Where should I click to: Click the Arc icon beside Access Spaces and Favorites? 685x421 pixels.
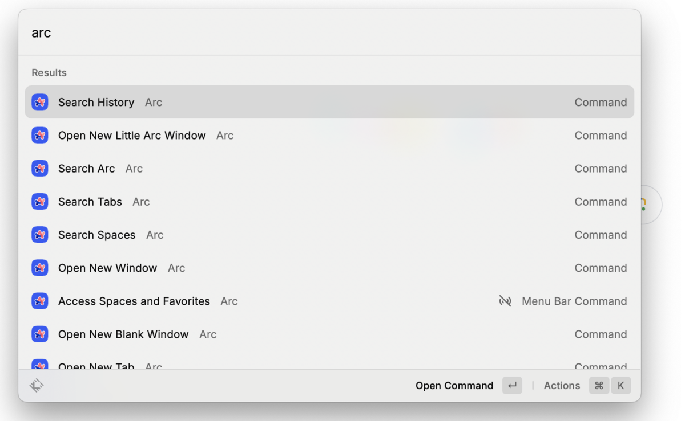40,300
